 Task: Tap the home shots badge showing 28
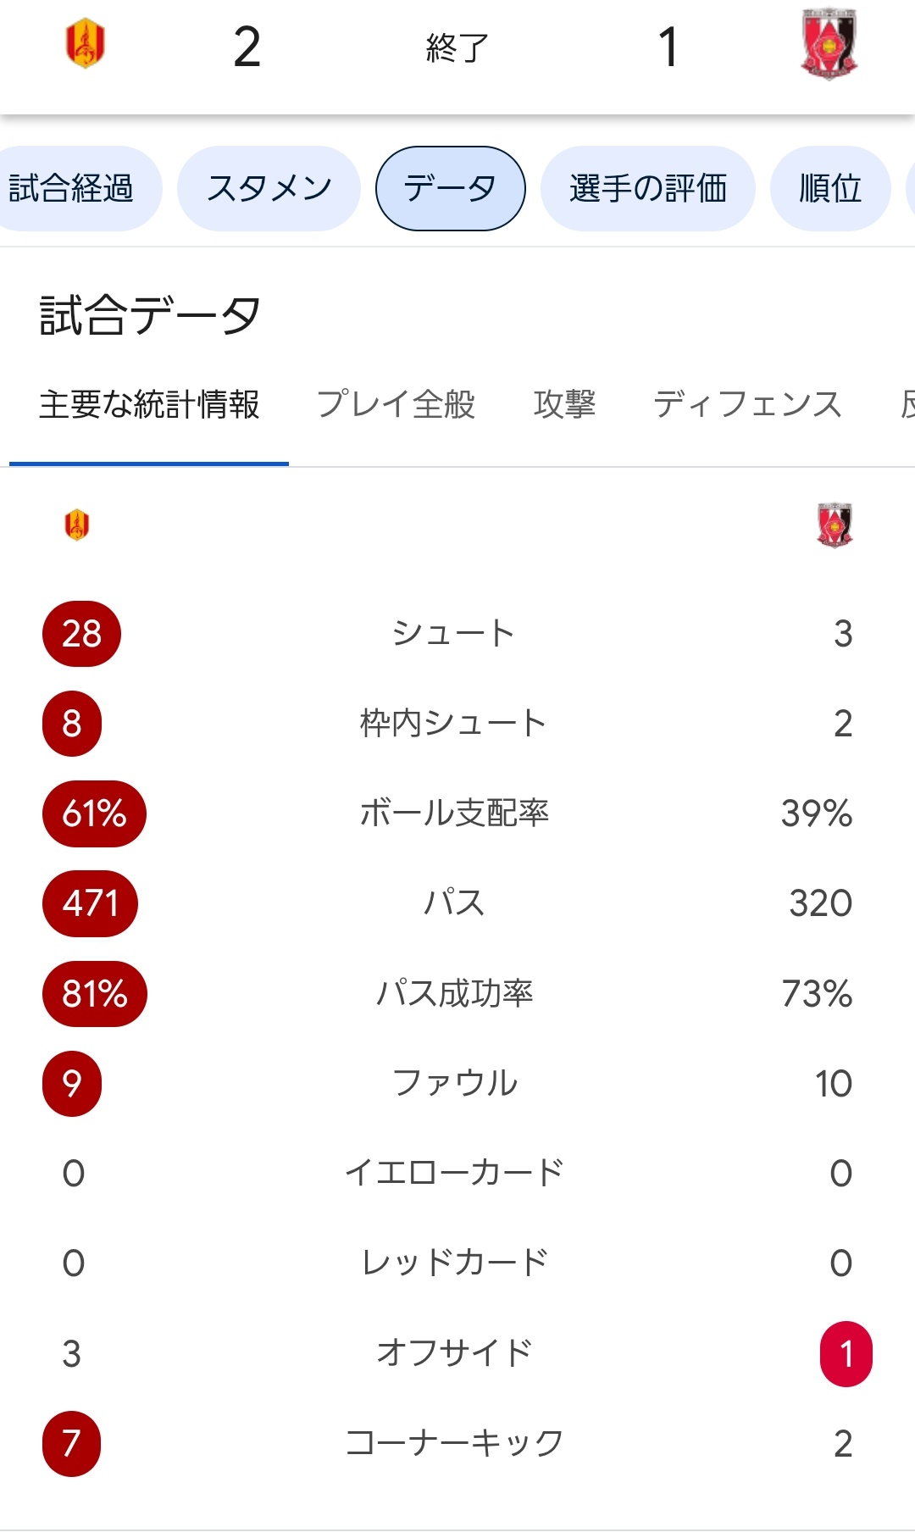point(81,633)
